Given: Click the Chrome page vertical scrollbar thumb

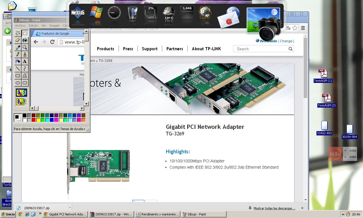Looking at the screenshot, I should (x=305, y=68).
